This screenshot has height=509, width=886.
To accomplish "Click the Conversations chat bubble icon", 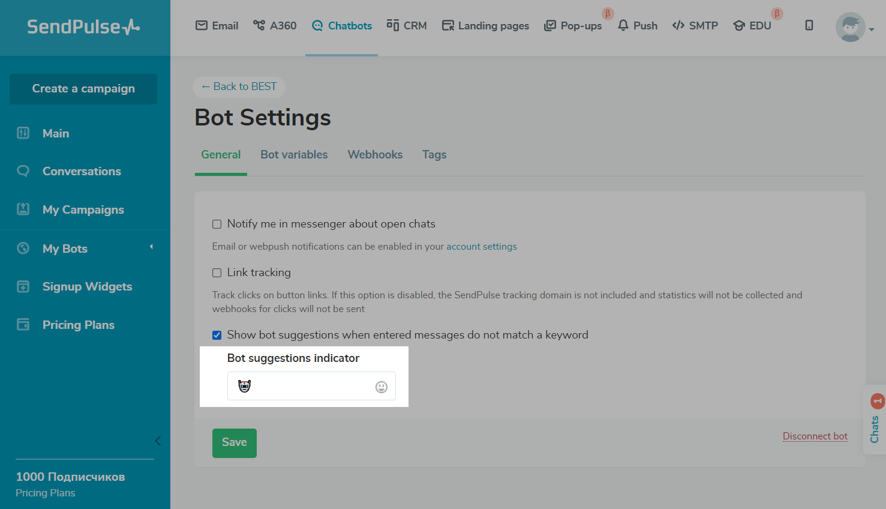I will pyautogui.click(x=23, y=171).
